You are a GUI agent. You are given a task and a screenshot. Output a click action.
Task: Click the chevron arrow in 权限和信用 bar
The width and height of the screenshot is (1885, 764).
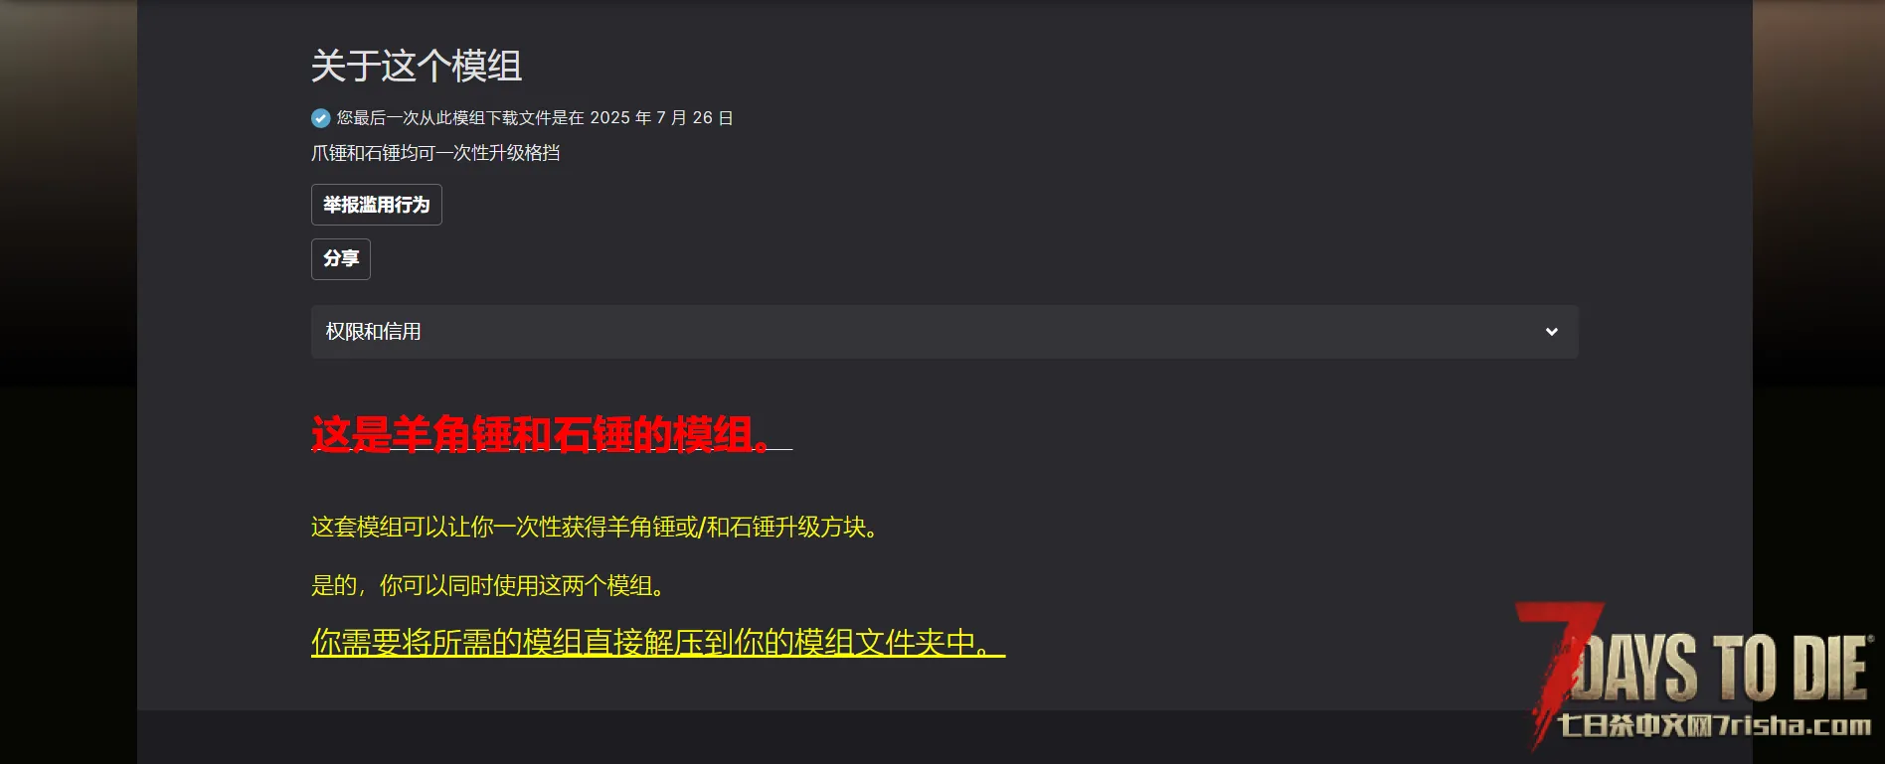tap(1552, 332)
